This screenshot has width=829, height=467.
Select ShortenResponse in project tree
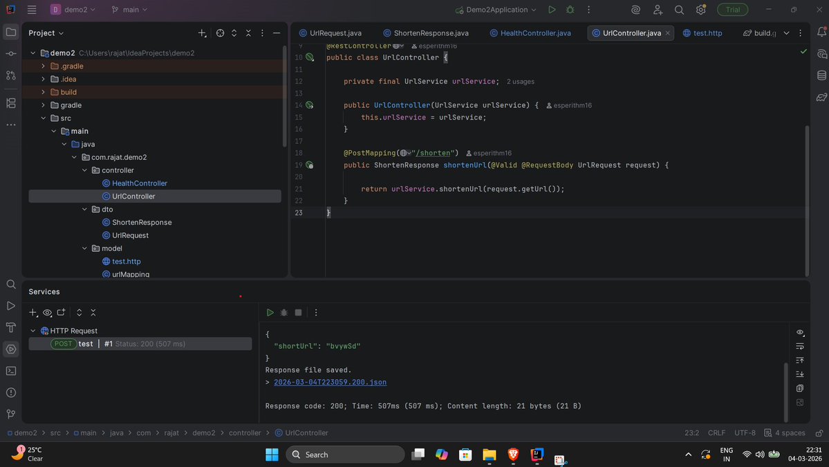click(x=142, y=222)
